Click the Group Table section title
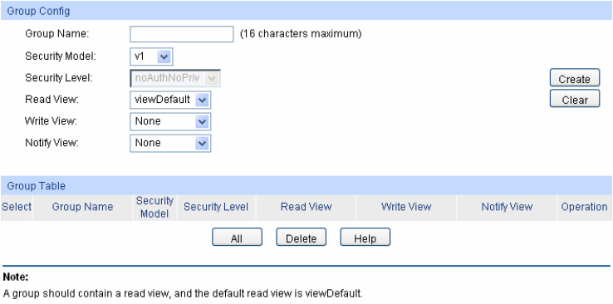Screen dimensions: 613x304 coord(36,186)
